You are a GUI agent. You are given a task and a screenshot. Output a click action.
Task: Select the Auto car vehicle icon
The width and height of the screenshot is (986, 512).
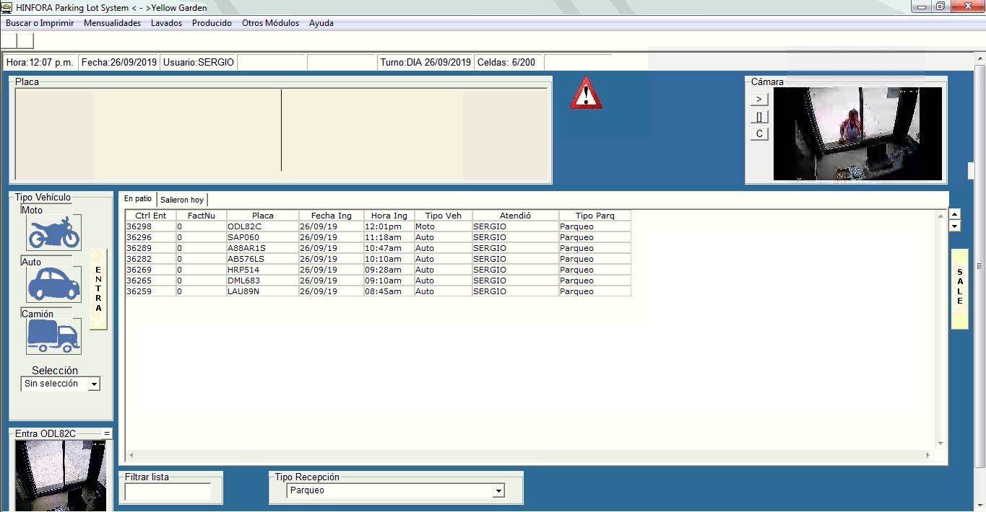[x=53, y=284]
